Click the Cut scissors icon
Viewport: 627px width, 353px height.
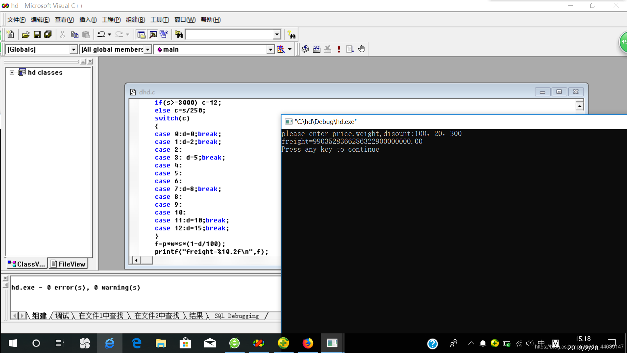62,34
